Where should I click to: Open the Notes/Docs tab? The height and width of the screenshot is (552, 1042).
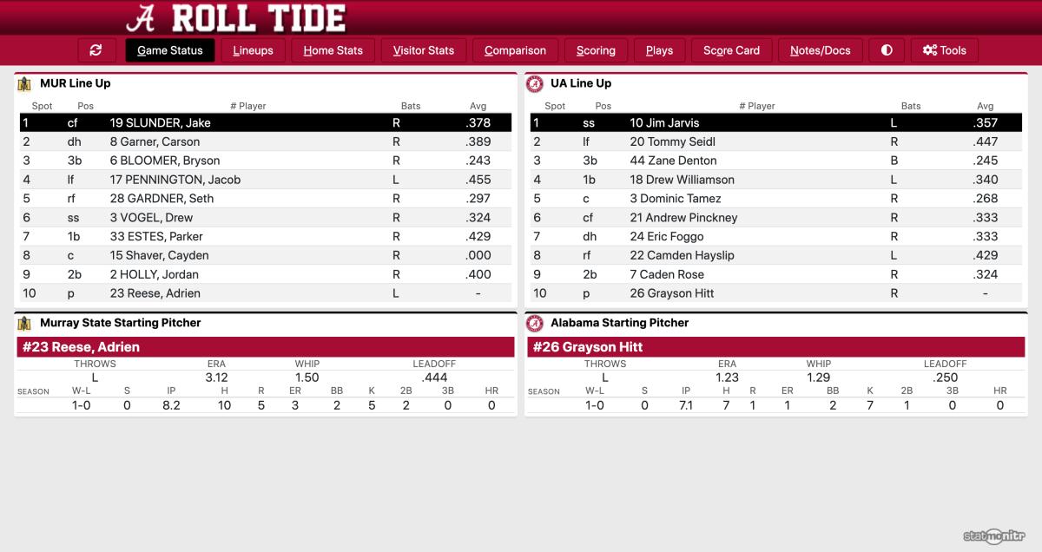(x=821, y=50)
